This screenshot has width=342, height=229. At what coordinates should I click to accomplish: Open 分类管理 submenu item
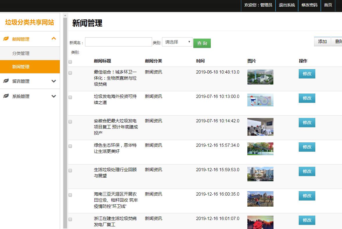click(30, 53)
